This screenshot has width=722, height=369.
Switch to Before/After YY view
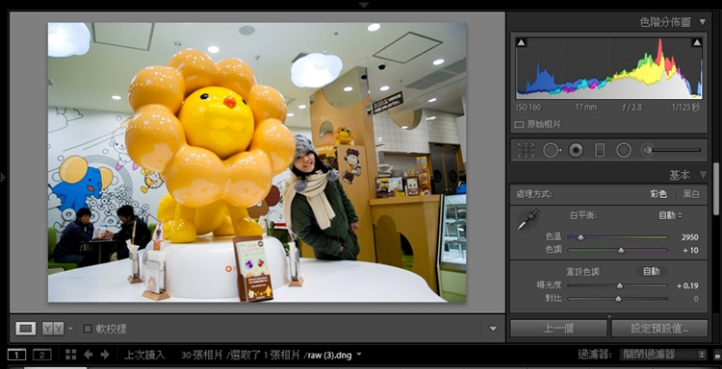pos(53,329)
